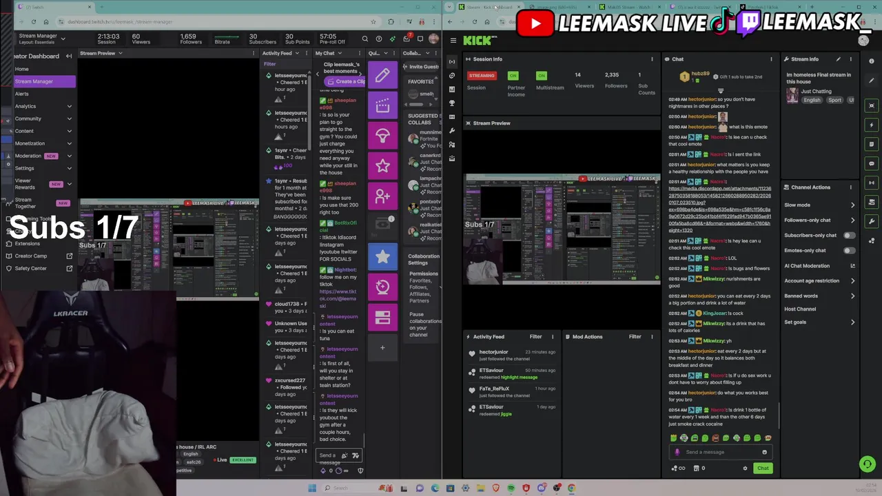Open Google Chrome from the taskbar
This screenshot has height=496, width=882.
(571, 488)
